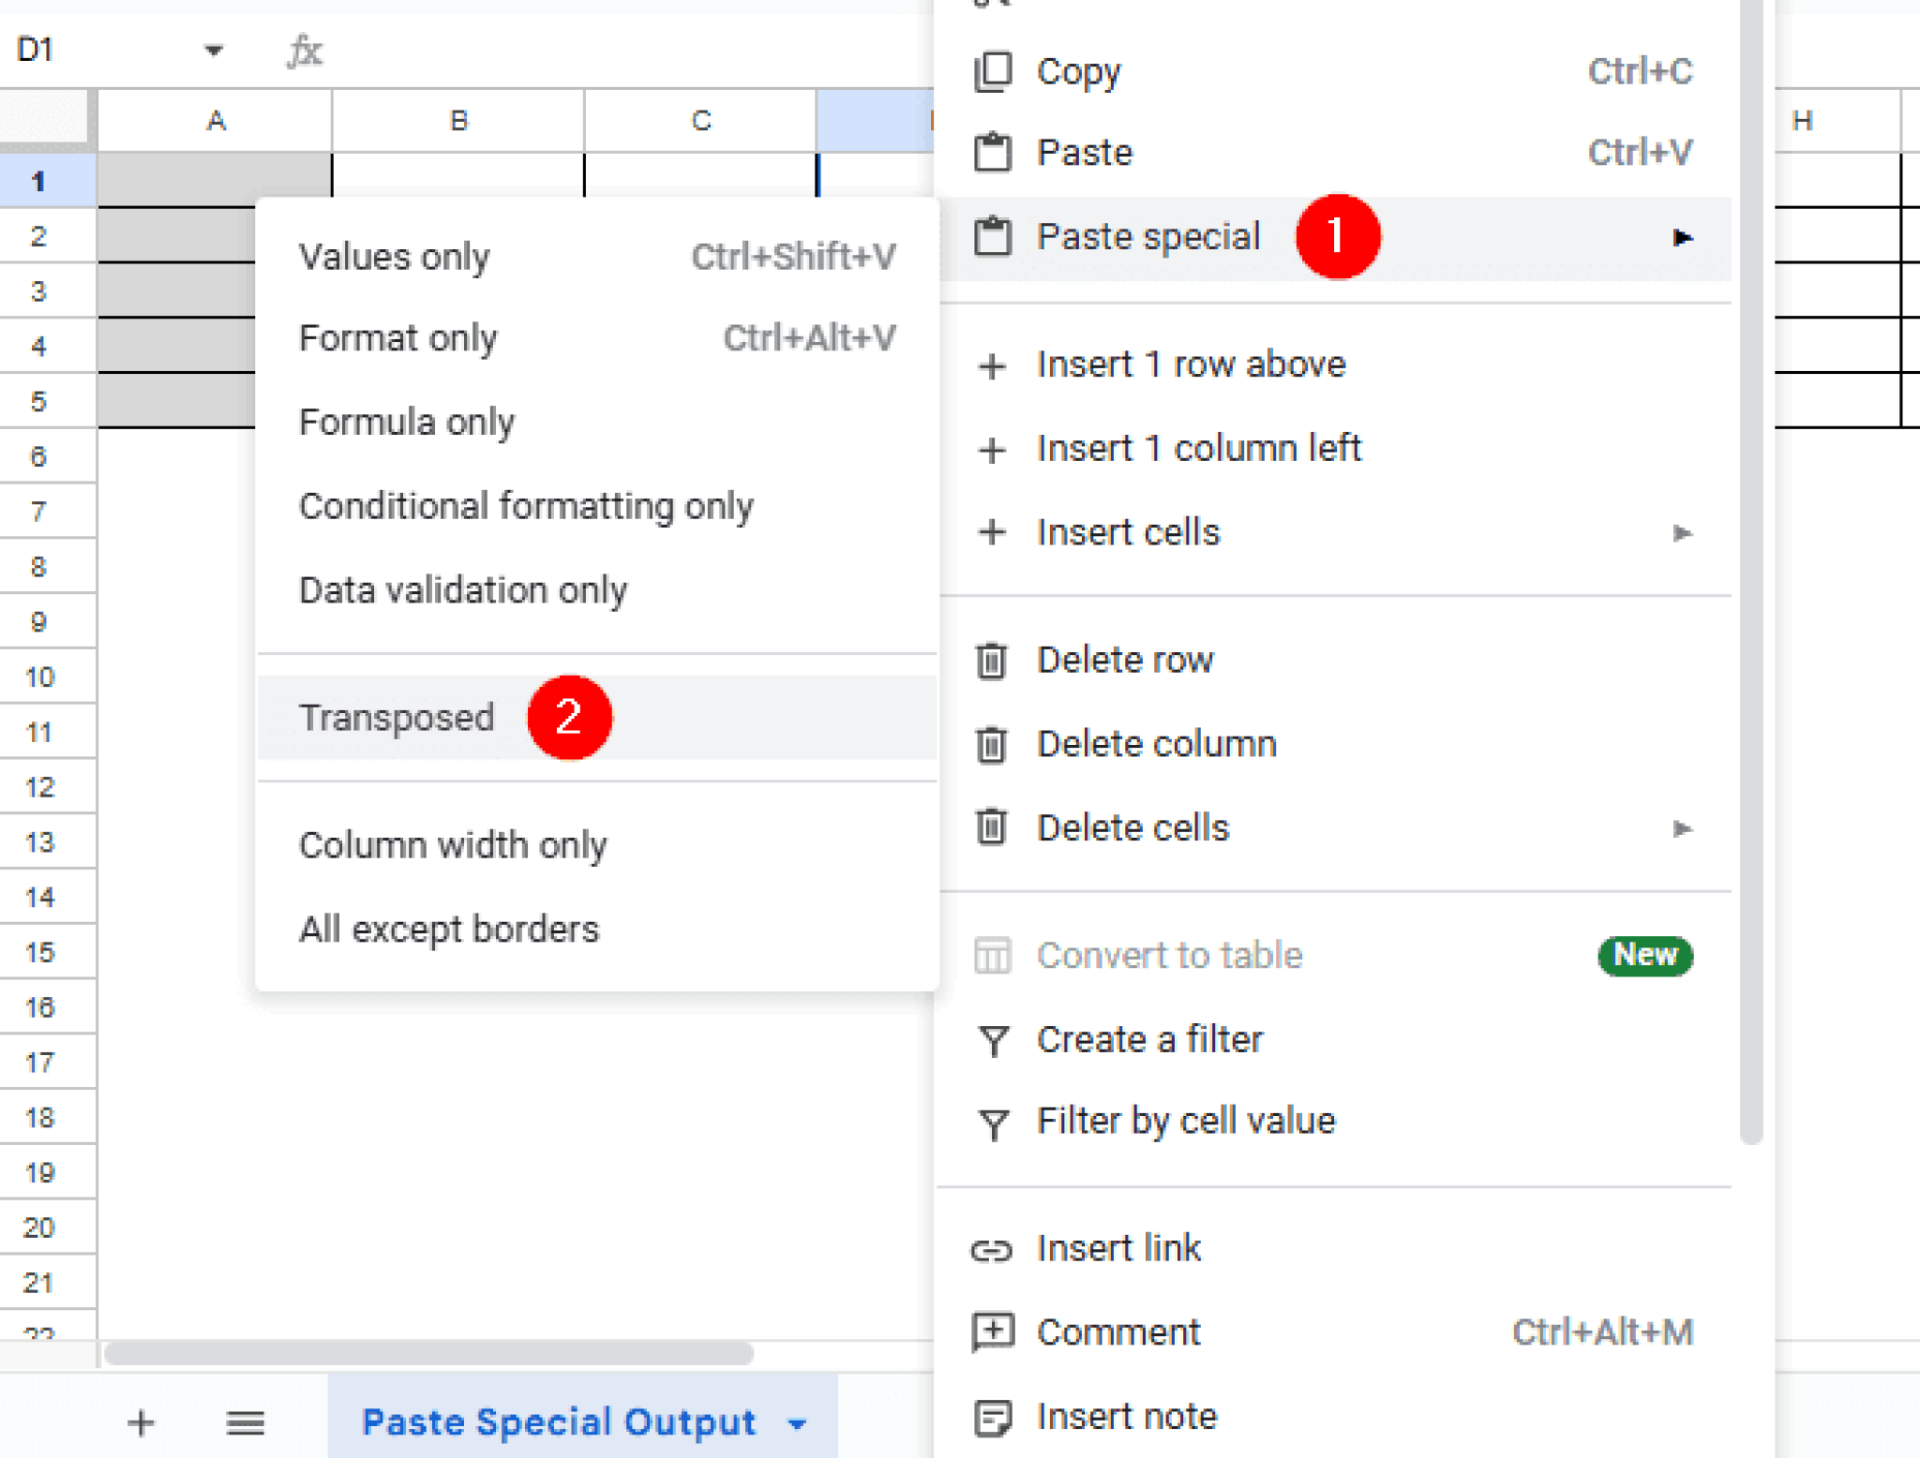Viewport: 1920px width, 1458px height.
Task: Click Insert 1 row above
Action: pyautogui.click(x=1191, y=364)
